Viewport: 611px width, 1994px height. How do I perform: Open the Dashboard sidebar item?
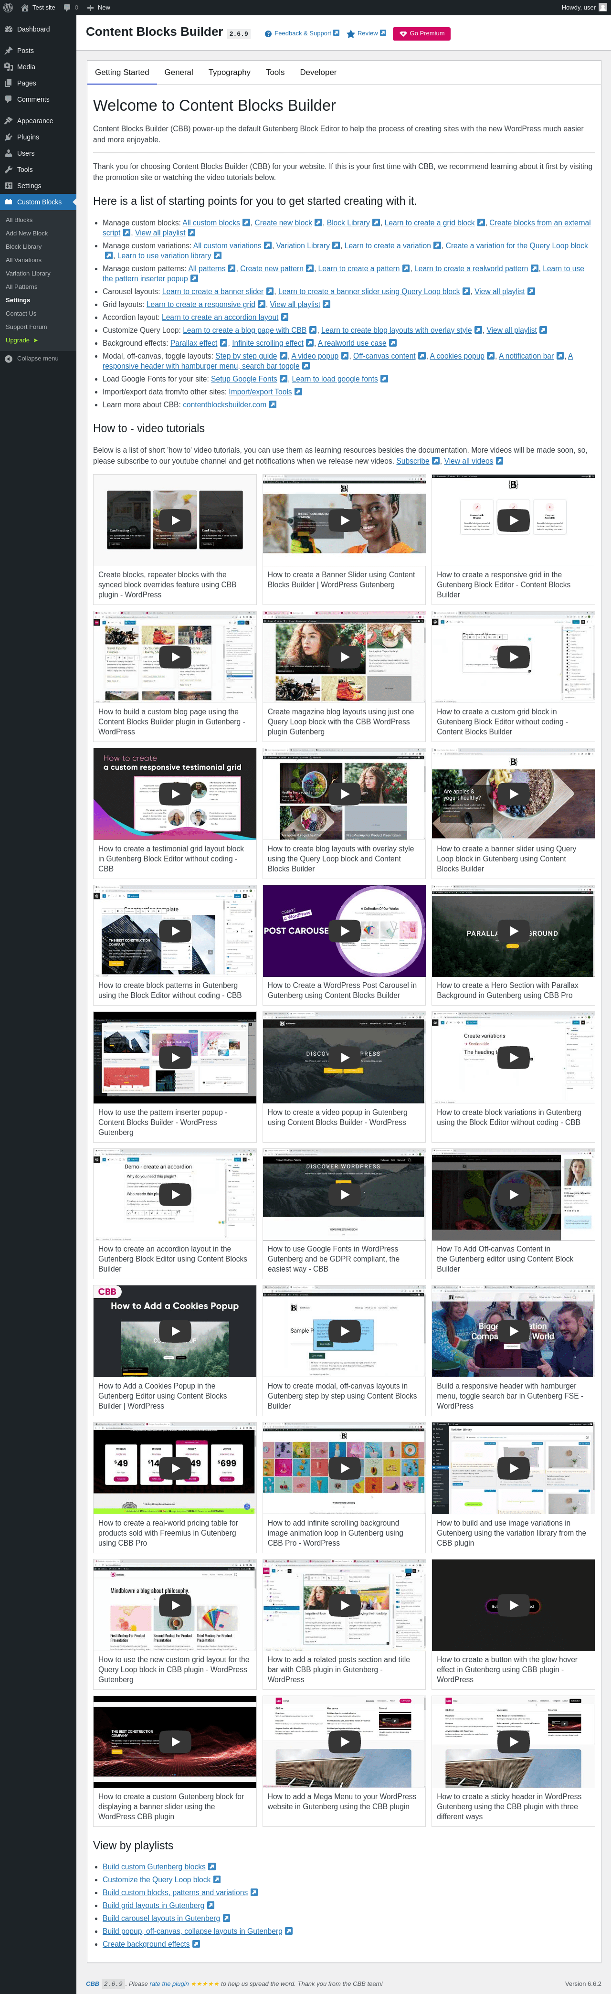tap(38, 30)
